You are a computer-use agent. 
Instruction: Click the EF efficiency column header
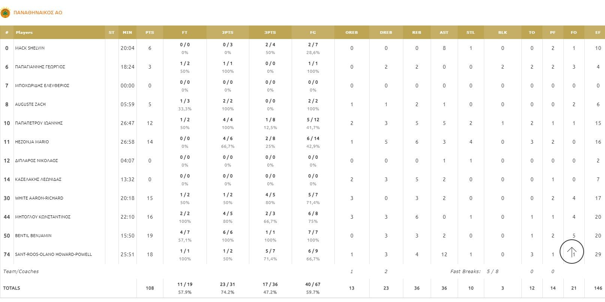(x=598, y=33)
